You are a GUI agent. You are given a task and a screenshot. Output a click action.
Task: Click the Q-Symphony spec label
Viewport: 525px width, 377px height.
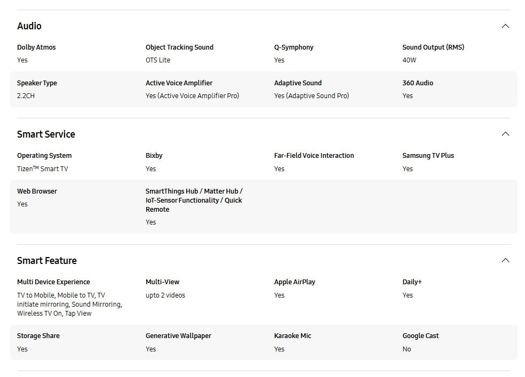click(294, 47)
